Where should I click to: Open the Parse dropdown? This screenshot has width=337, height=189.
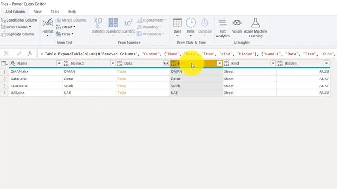[x=64, y=34]
